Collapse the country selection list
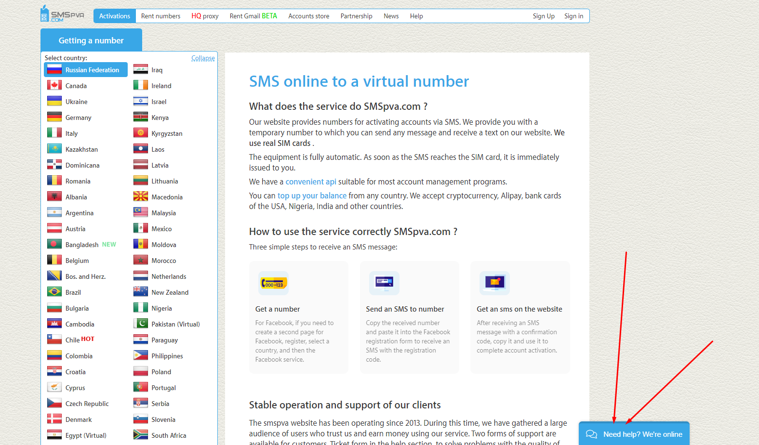 click(x=203, y=58)
